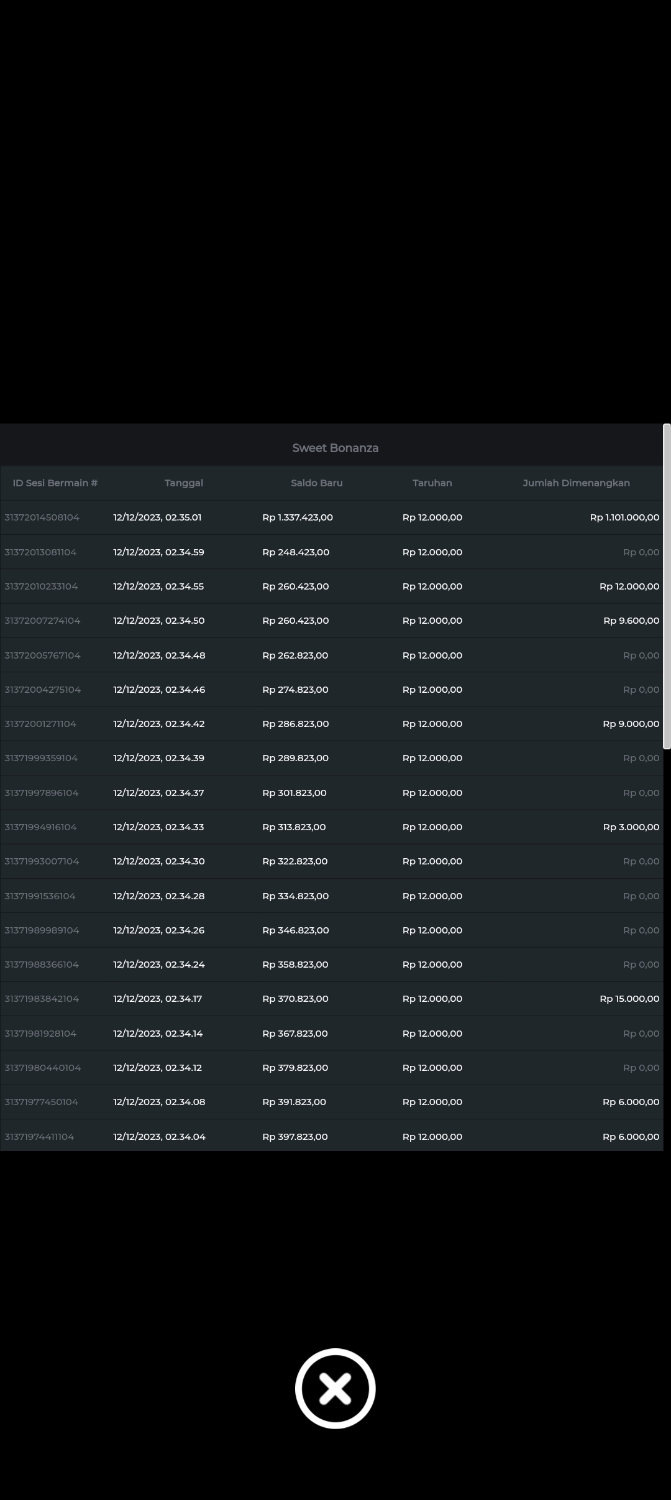Image resolution: width=671 pixels, height=1500 pixels.
Task: Click the history panel vertical scrollbar
Action: 666,586
